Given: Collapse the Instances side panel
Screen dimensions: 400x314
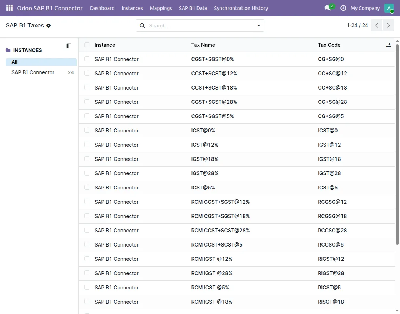Looking at the screenshot, I should pyautogui.click(x=69, y=46).
